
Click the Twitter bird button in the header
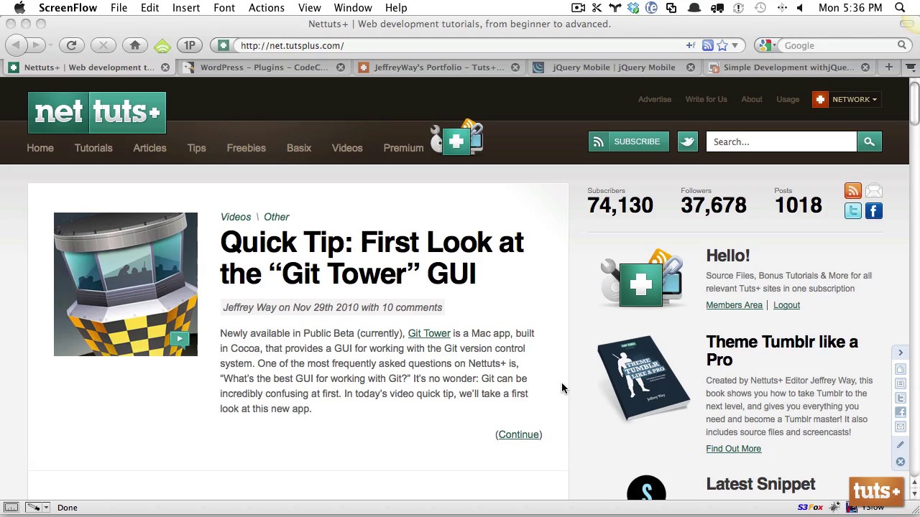(687, 141)
